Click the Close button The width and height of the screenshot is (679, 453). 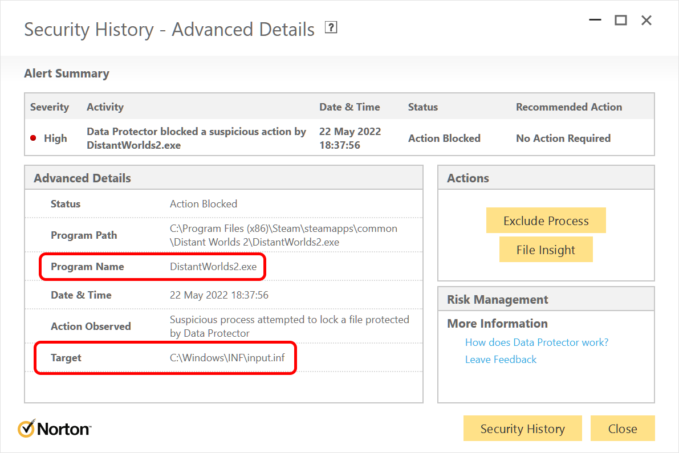pos(622,428)
